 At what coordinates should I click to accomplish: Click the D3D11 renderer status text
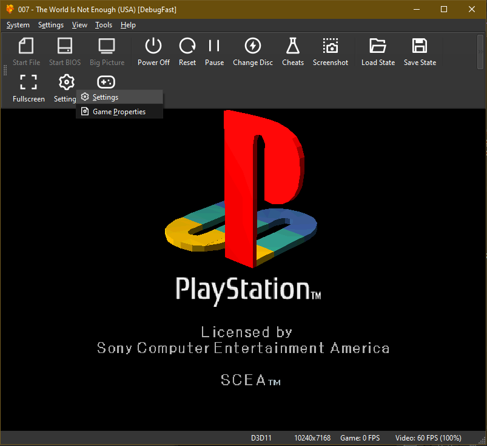coord(261,438)
